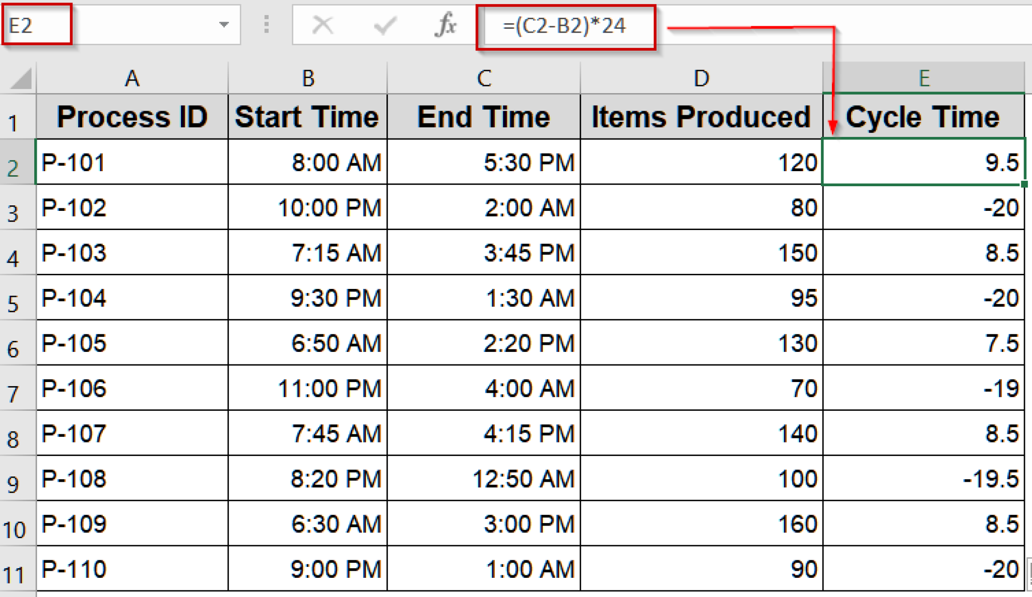The height and width of the screenshot is (597, 1032).
Task: Select column header A
Action: [x=132, y=78]
